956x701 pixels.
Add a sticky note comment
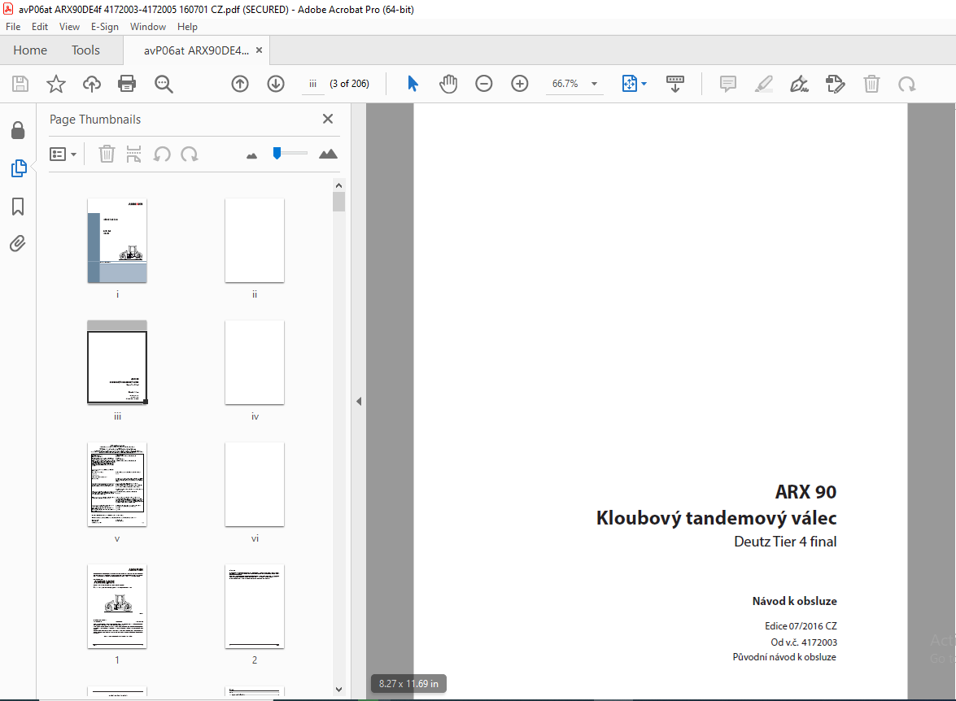[728, 84]
